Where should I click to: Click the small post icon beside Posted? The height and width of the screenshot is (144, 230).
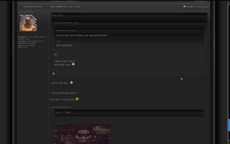coord(184,6)
